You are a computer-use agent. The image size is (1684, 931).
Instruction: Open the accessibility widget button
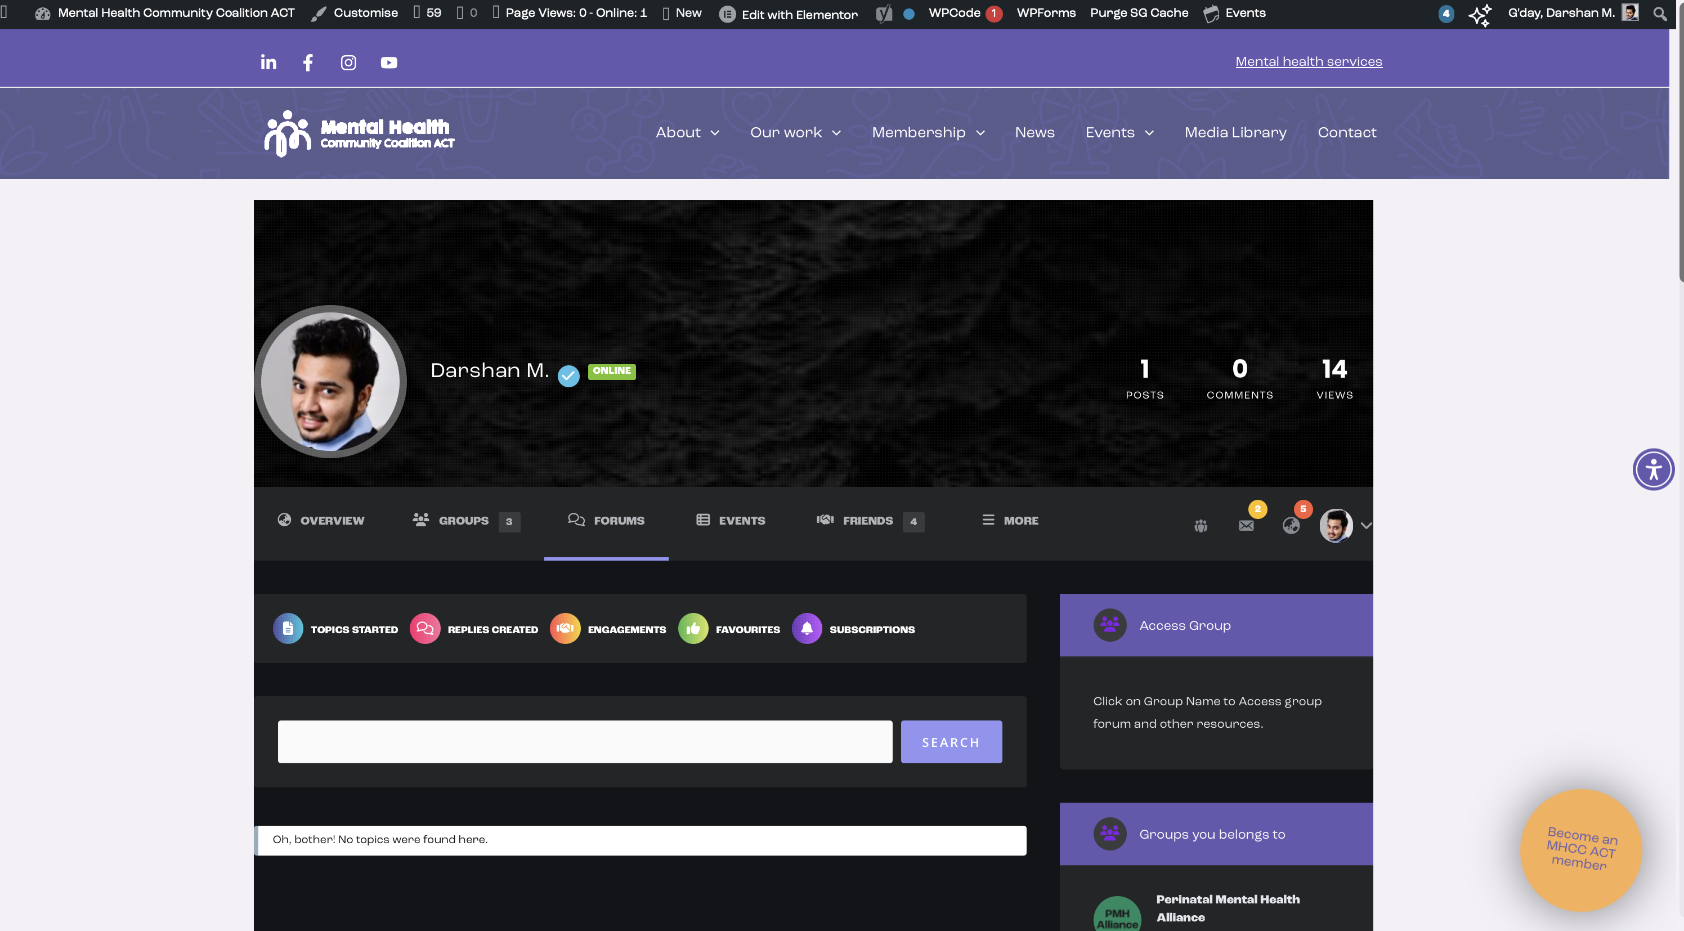pyautogui.click(x=1653, y=469)
